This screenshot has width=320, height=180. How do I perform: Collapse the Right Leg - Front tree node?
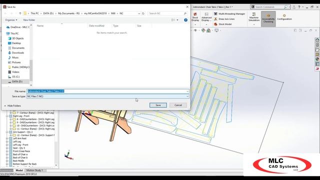click(7, 116)
